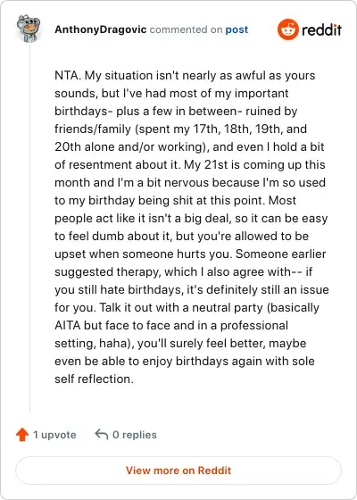Open the AnthonyDragovic username link

(x=100, y=29)
